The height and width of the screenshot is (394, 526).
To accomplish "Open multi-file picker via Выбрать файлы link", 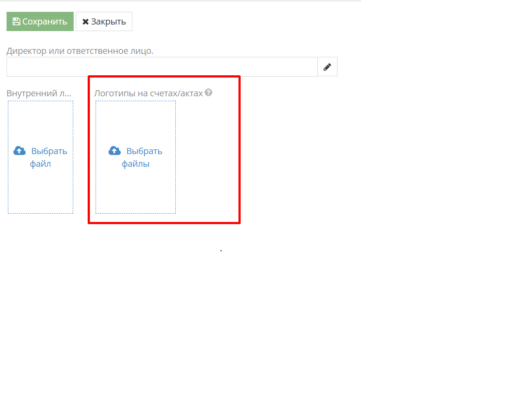I will (x=144, y=157).
